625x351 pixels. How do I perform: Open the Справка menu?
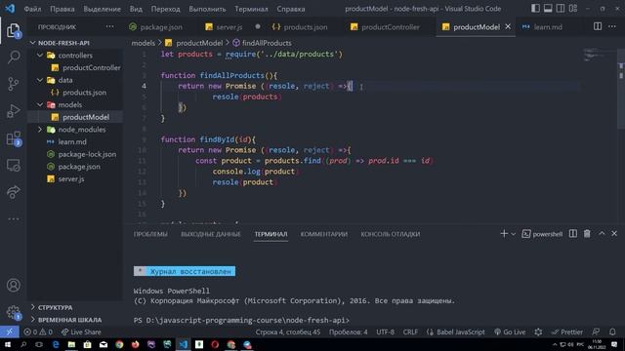coord(291,9)
